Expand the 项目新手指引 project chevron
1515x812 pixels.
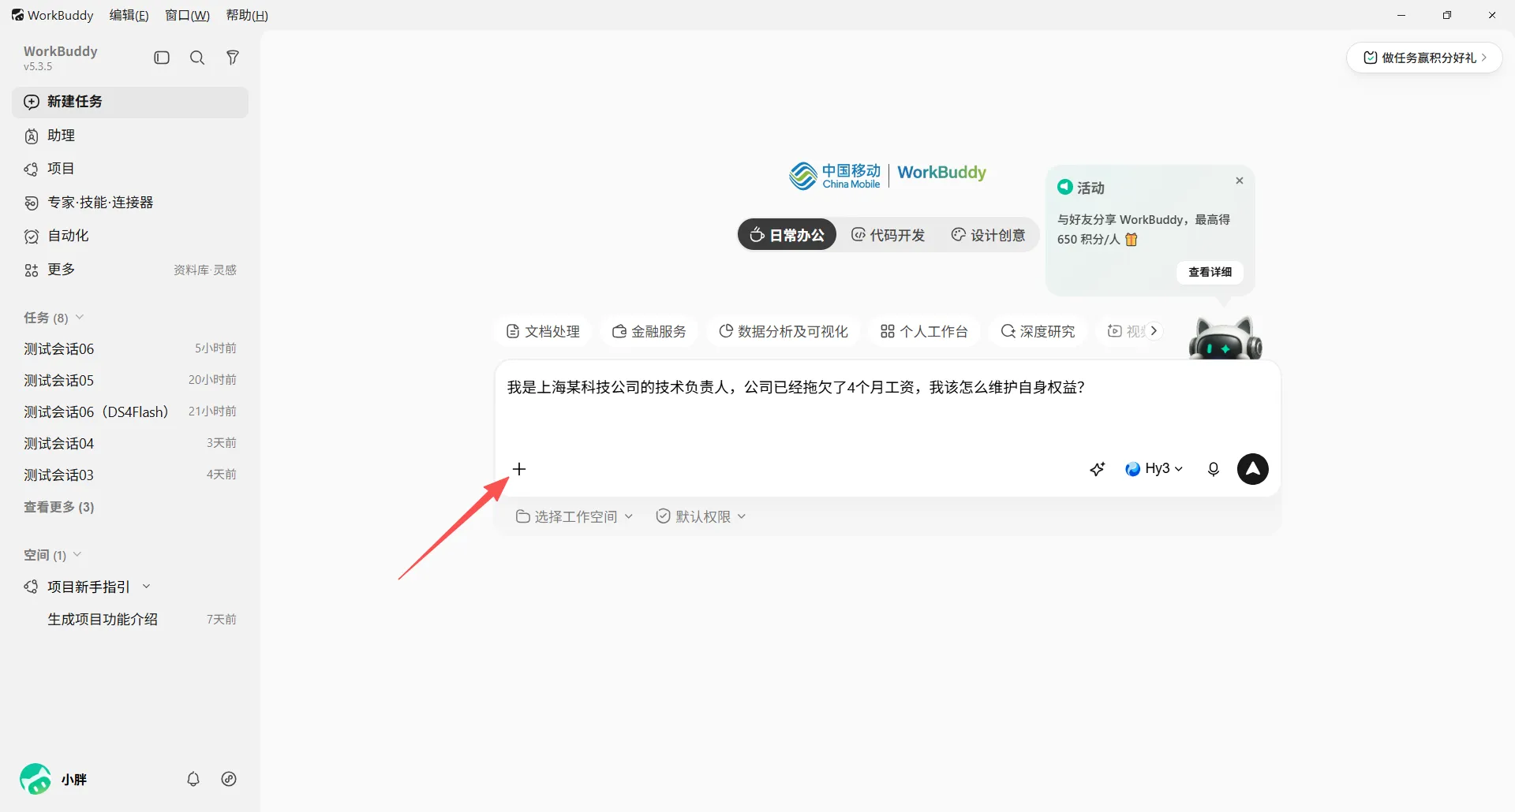[146, 587]
